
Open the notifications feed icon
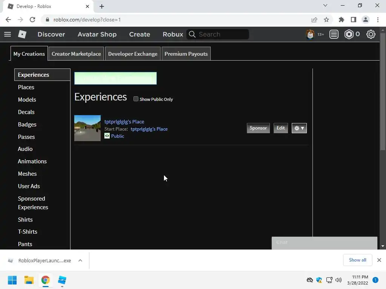[334, 34]
